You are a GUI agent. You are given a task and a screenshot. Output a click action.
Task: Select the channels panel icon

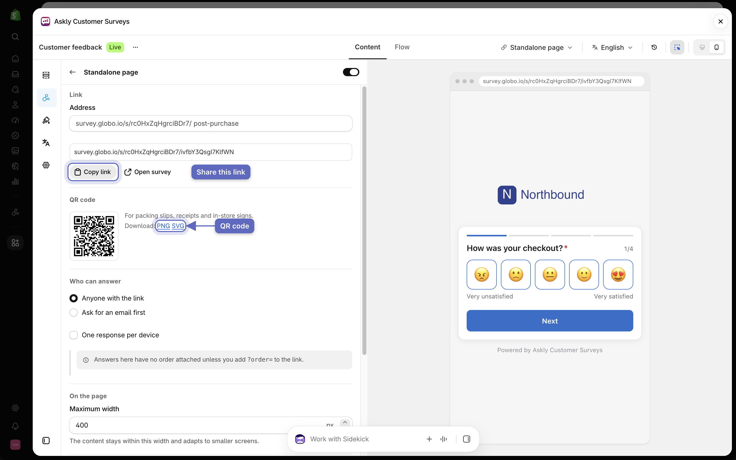click(x=46, y=98)
